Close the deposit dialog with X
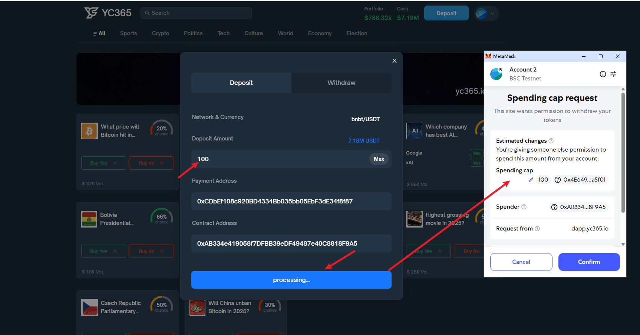 point(395,61)
